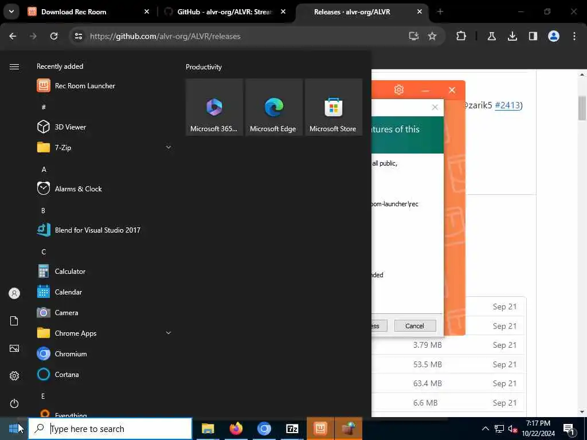Open the notification center
Viewport: 587px width, 440px height.
point(569,429)
